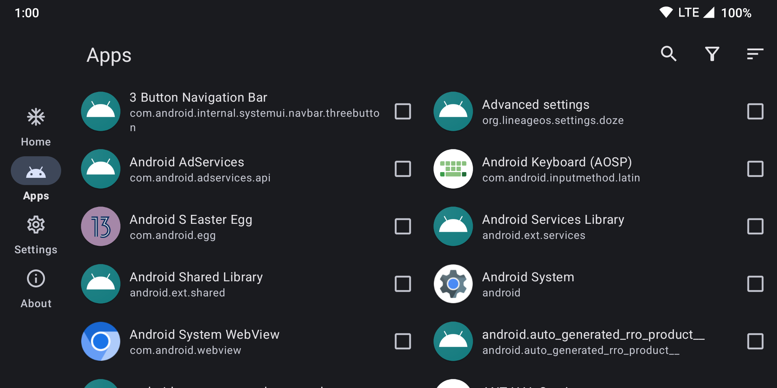
Task: Open the search magnifier icon
Action: (669, 54)
